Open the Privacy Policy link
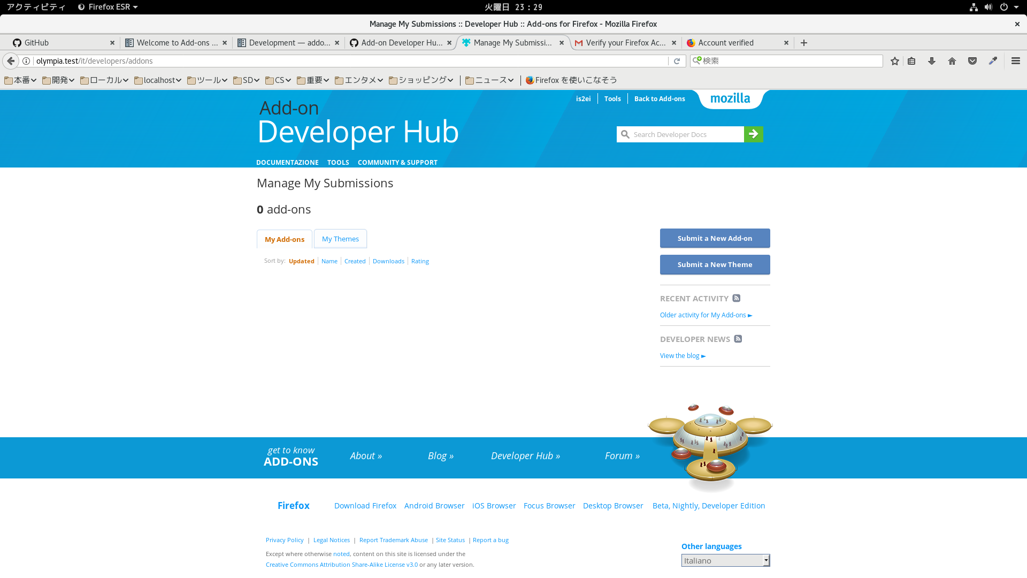Image resolution: width=1027 pixels, height=578 pixels. [285, 540]
